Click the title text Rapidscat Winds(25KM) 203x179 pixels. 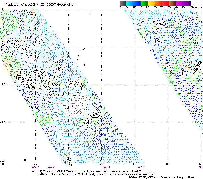(x=22, y=5)
